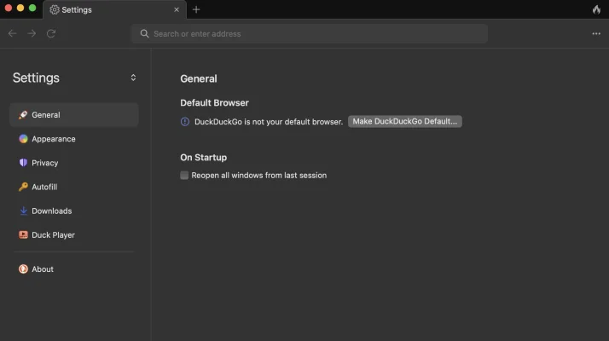Go forward with the forward arrow
This screenshot has height=341, width=609.
[32, 33]
